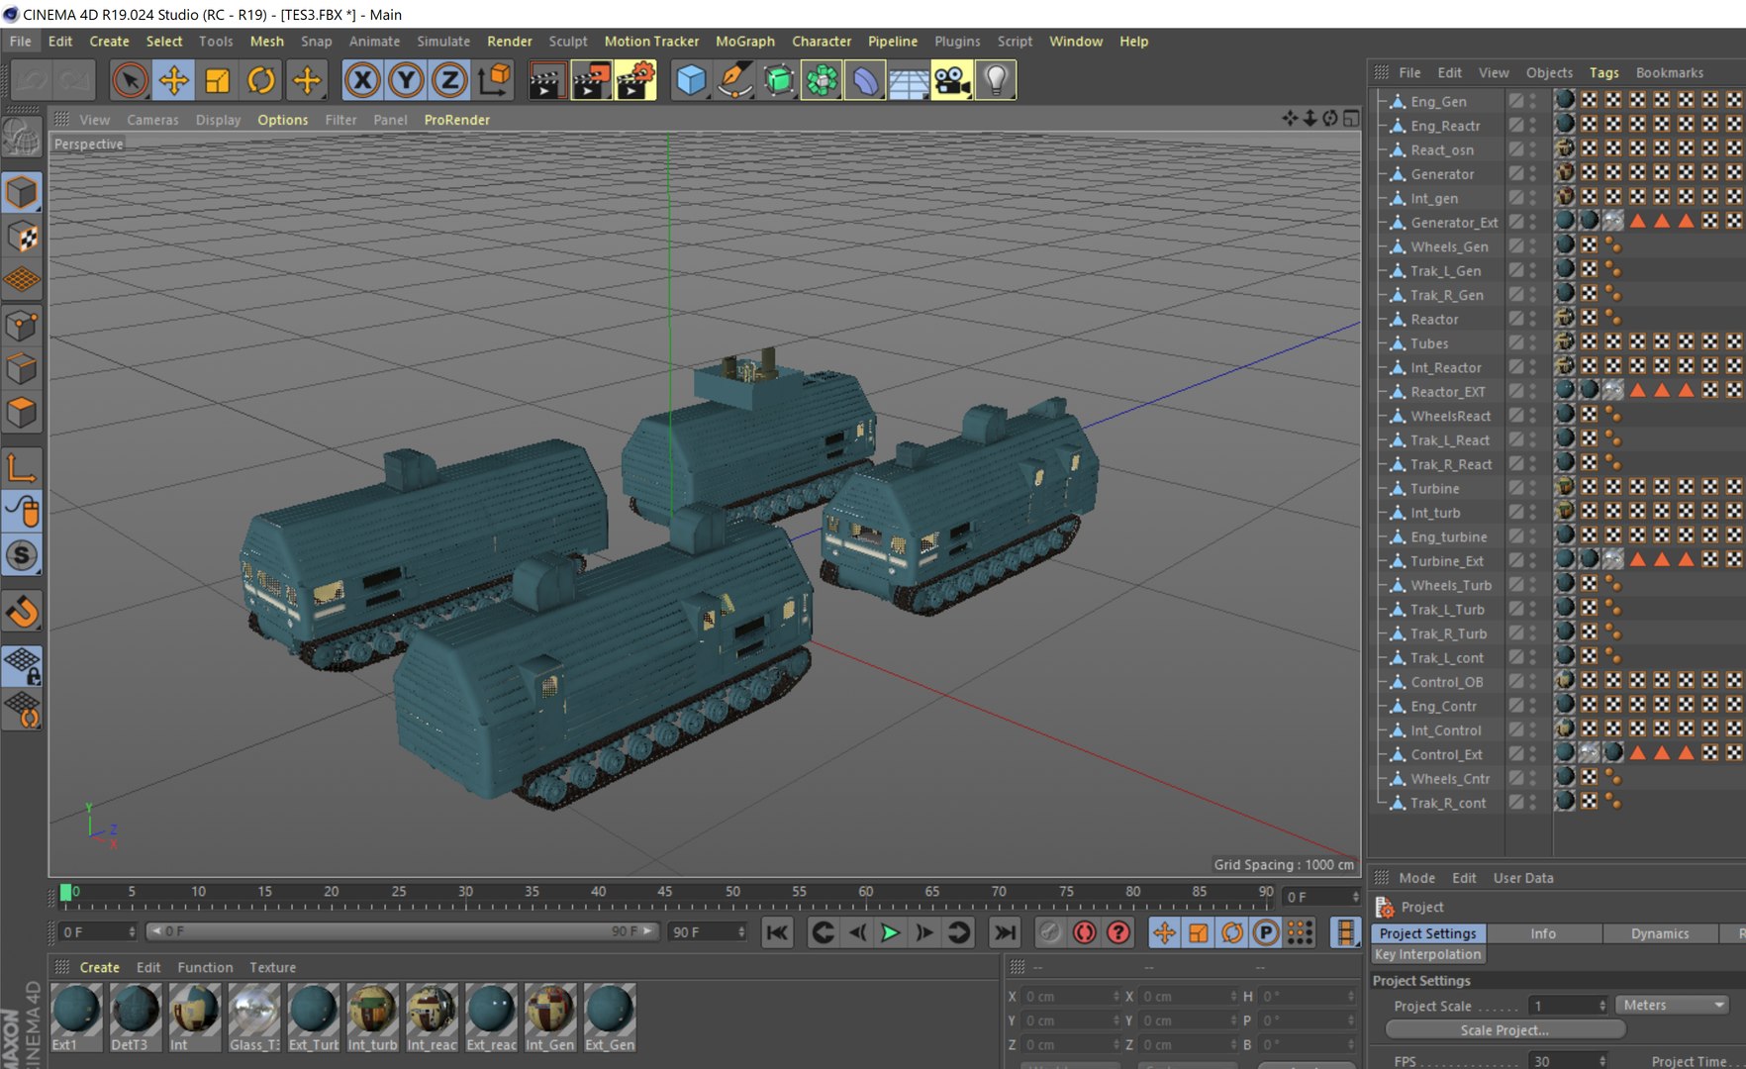The height and width of the screenshot is (1069, 1746).
Task: Click the Make Editable icon
Action: (22, 137)
